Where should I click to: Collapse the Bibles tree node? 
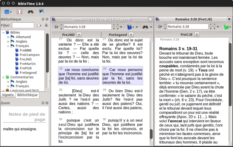click(x=3, y=32)
